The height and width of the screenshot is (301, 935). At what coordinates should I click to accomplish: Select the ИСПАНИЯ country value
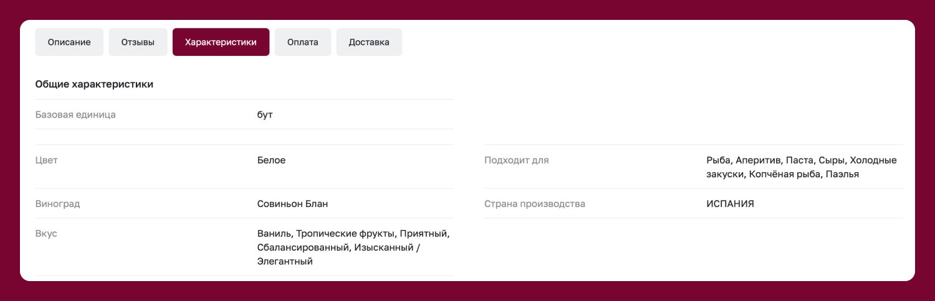pos(730,203)
